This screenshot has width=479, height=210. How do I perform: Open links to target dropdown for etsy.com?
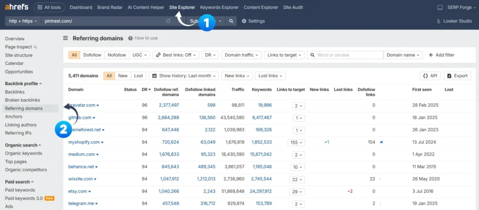(297, 192)
